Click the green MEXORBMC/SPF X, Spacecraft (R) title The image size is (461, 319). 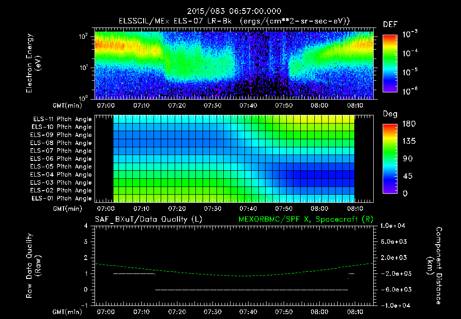coord(306,219)
